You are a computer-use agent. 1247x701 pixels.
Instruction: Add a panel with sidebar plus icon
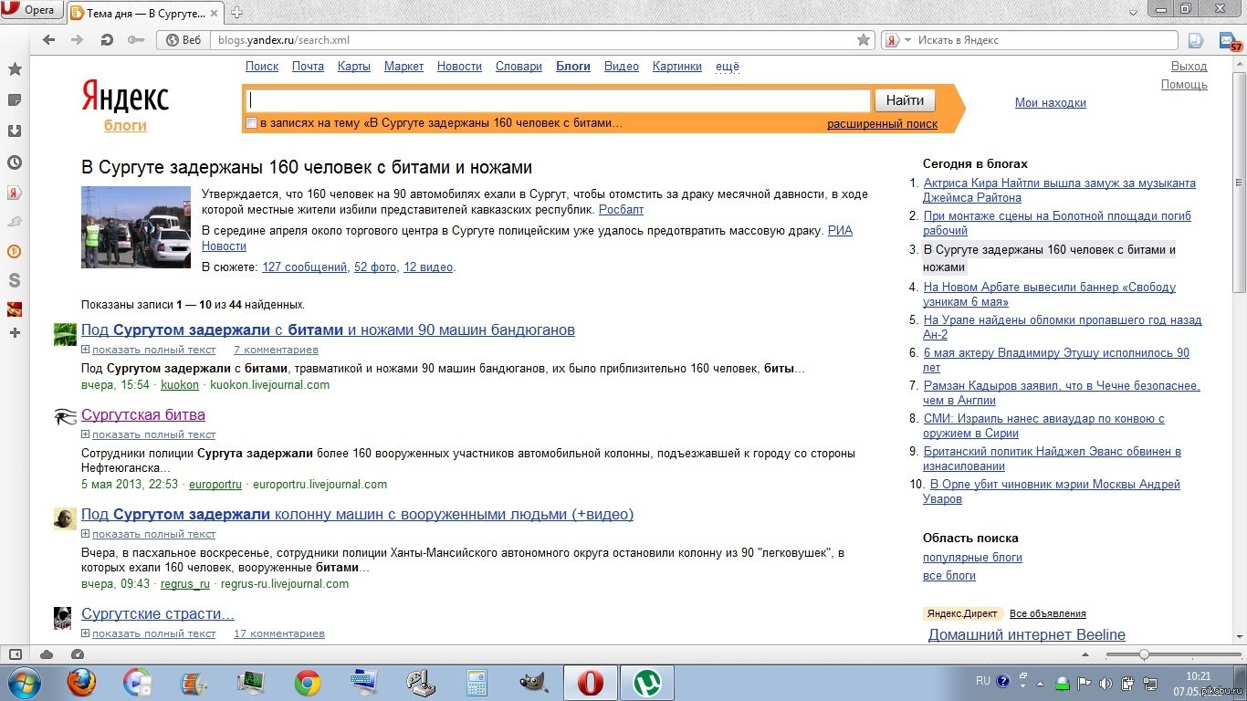(15, 333)
